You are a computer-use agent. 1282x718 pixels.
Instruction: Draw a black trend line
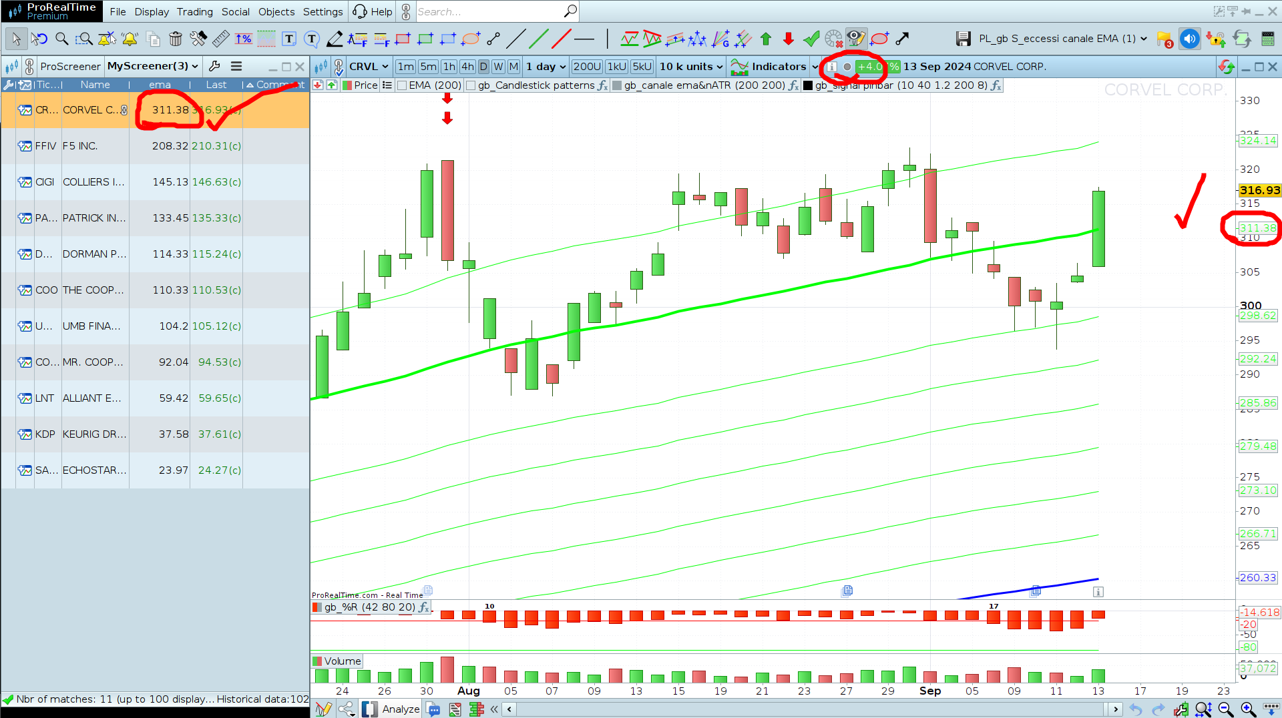click(x=516, y=39)
